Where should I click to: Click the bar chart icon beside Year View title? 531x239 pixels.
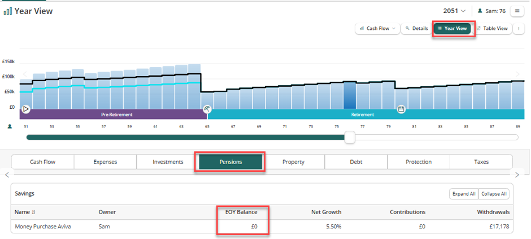[x=8, y=11]
